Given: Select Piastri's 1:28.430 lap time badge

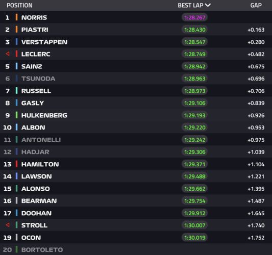Looking at the screenshot, I should pyautogui.click(x=194, y=30).
